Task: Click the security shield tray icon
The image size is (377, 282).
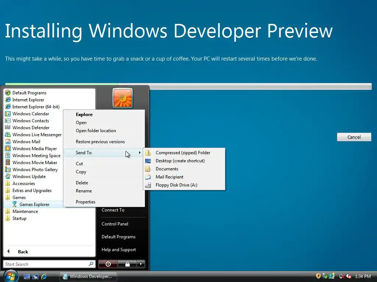Action: click(x=318, y=276)
